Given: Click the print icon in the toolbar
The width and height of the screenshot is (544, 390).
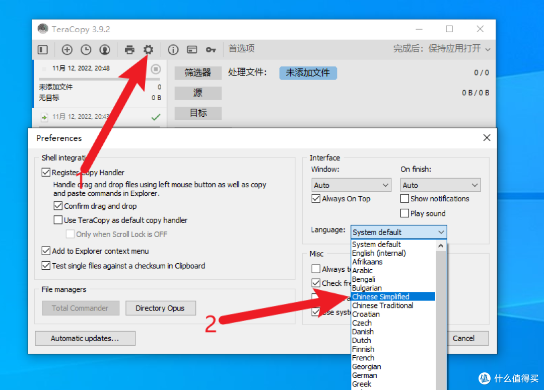Looking at the screenshot, I should click(x=129, y=50).
